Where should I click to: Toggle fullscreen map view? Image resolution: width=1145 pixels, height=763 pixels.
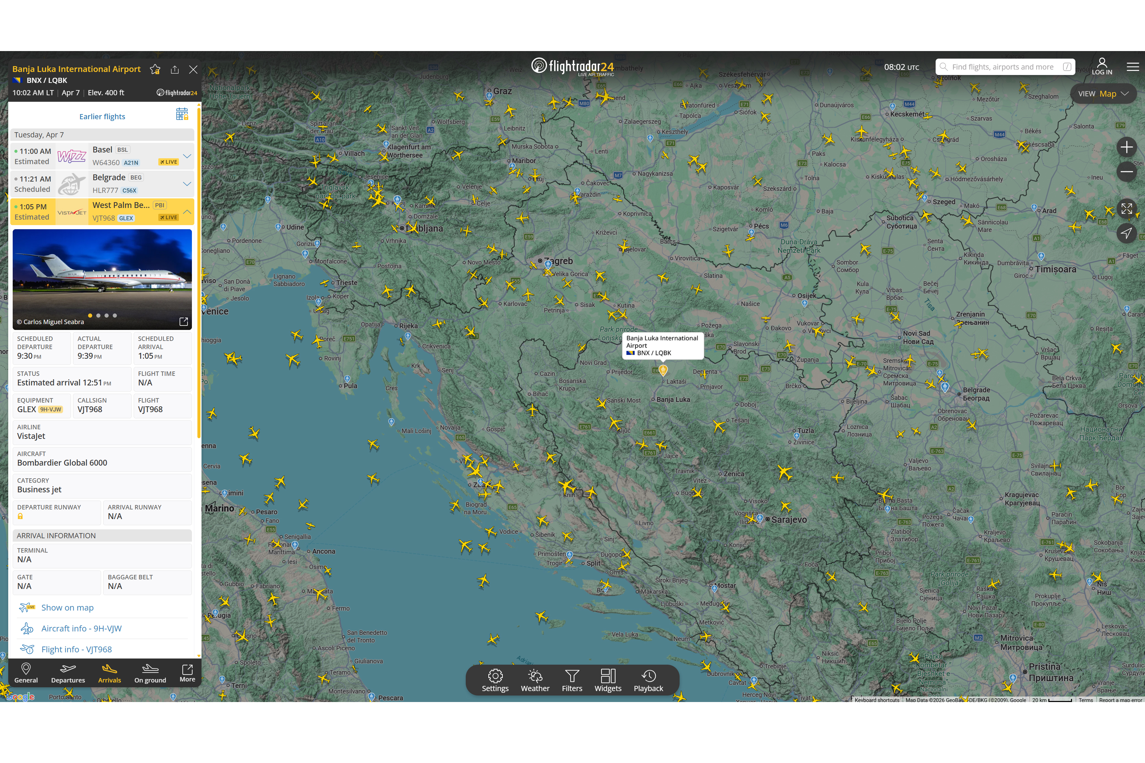tap(1126, 209)
